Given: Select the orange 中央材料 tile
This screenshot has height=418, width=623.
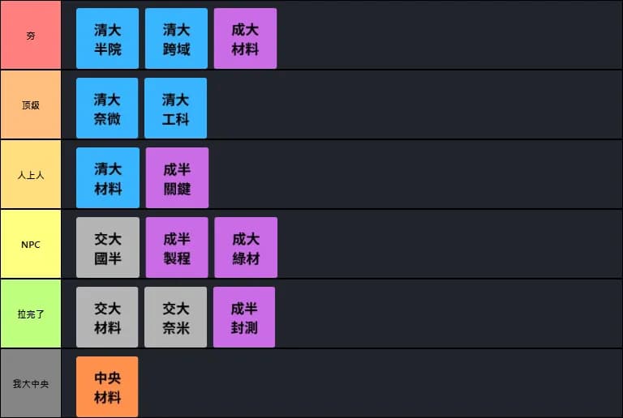Looking at the screenshot, I should pos(107,387).
